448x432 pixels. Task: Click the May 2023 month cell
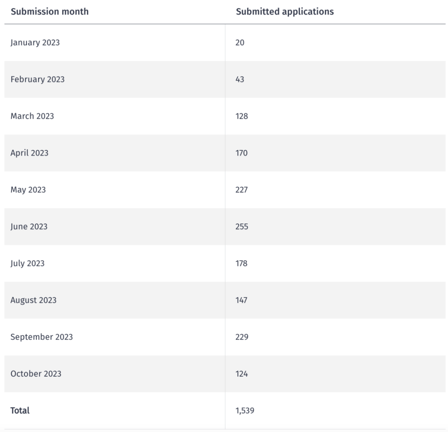[x=28, y=190]
